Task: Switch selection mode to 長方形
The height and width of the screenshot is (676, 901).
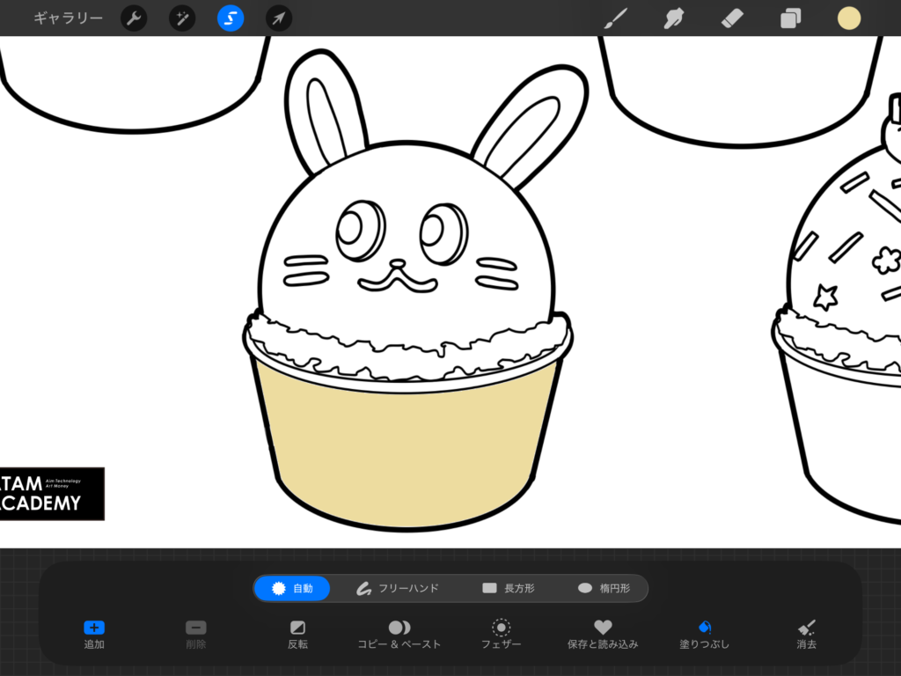Action: pos(508,588)
